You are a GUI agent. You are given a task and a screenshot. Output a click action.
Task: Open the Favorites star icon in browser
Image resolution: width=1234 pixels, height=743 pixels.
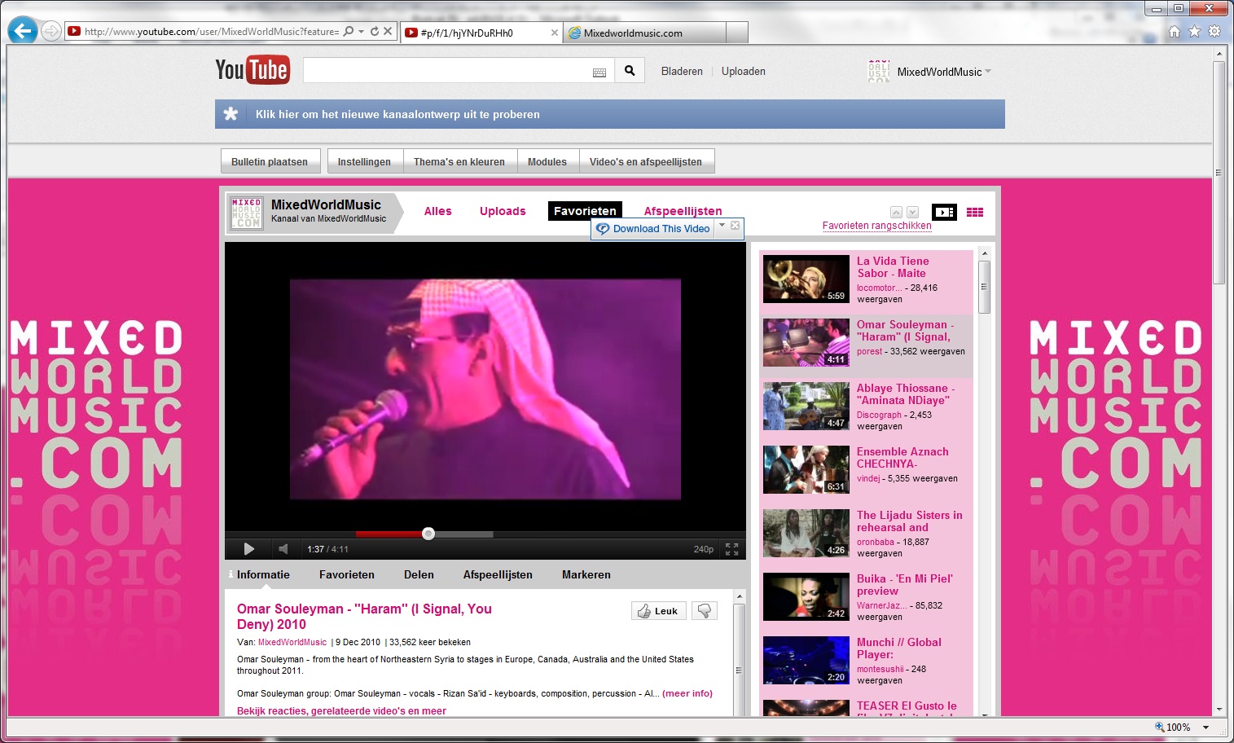pos(1195,32)
